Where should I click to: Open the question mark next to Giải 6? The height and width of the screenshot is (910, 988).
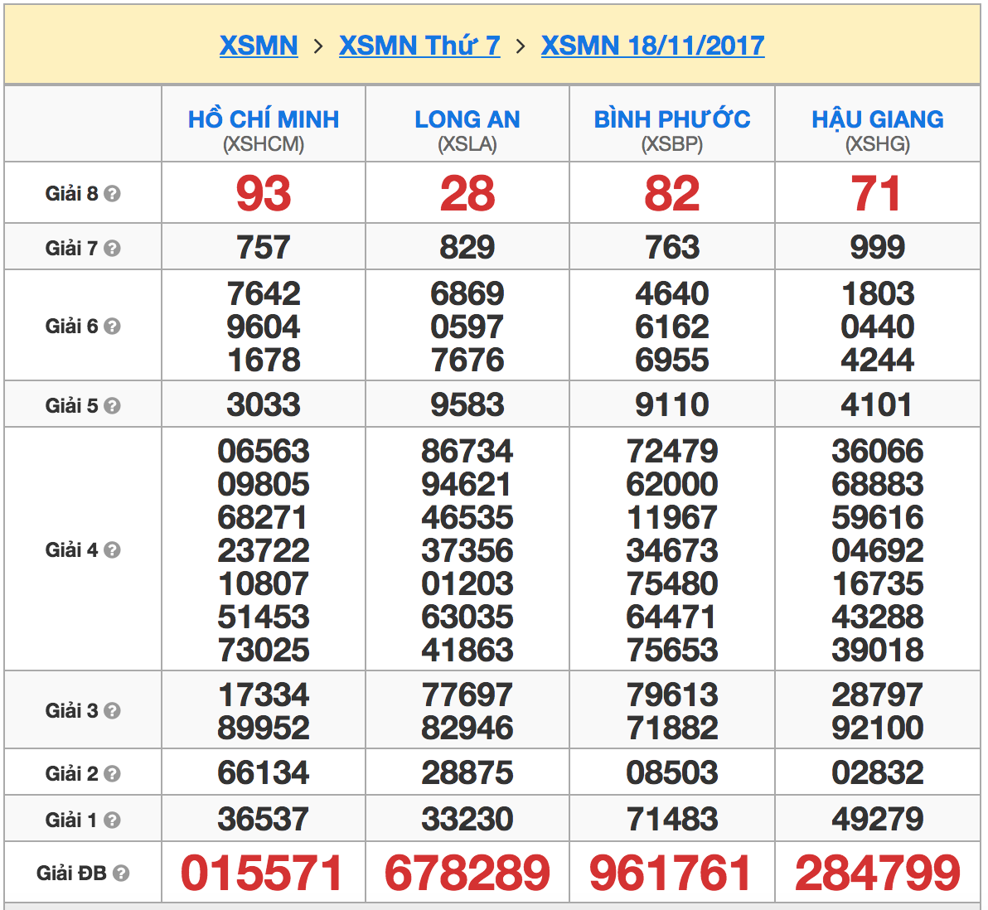point(113,327)
